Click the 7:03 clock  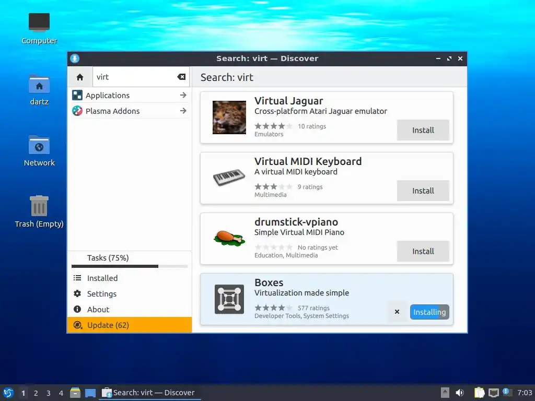525,393
